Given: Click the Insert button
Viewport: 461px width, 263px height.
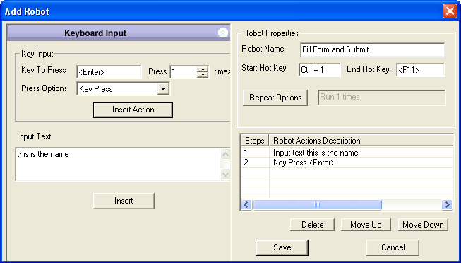Looking at the screenshot, I should coord(124,201).
